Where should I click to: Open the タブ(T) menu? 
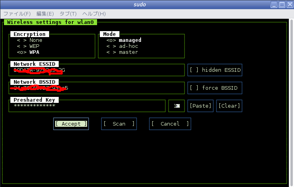click(68, 14)
